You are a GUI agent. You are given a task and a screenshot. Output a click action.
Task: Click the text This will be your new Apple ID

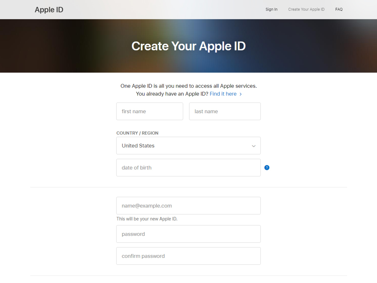(x=147, y=219)
